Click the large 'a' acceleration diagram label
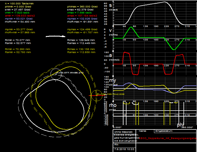Viewport: 197px width, 152px height. [x=110, y=55]
